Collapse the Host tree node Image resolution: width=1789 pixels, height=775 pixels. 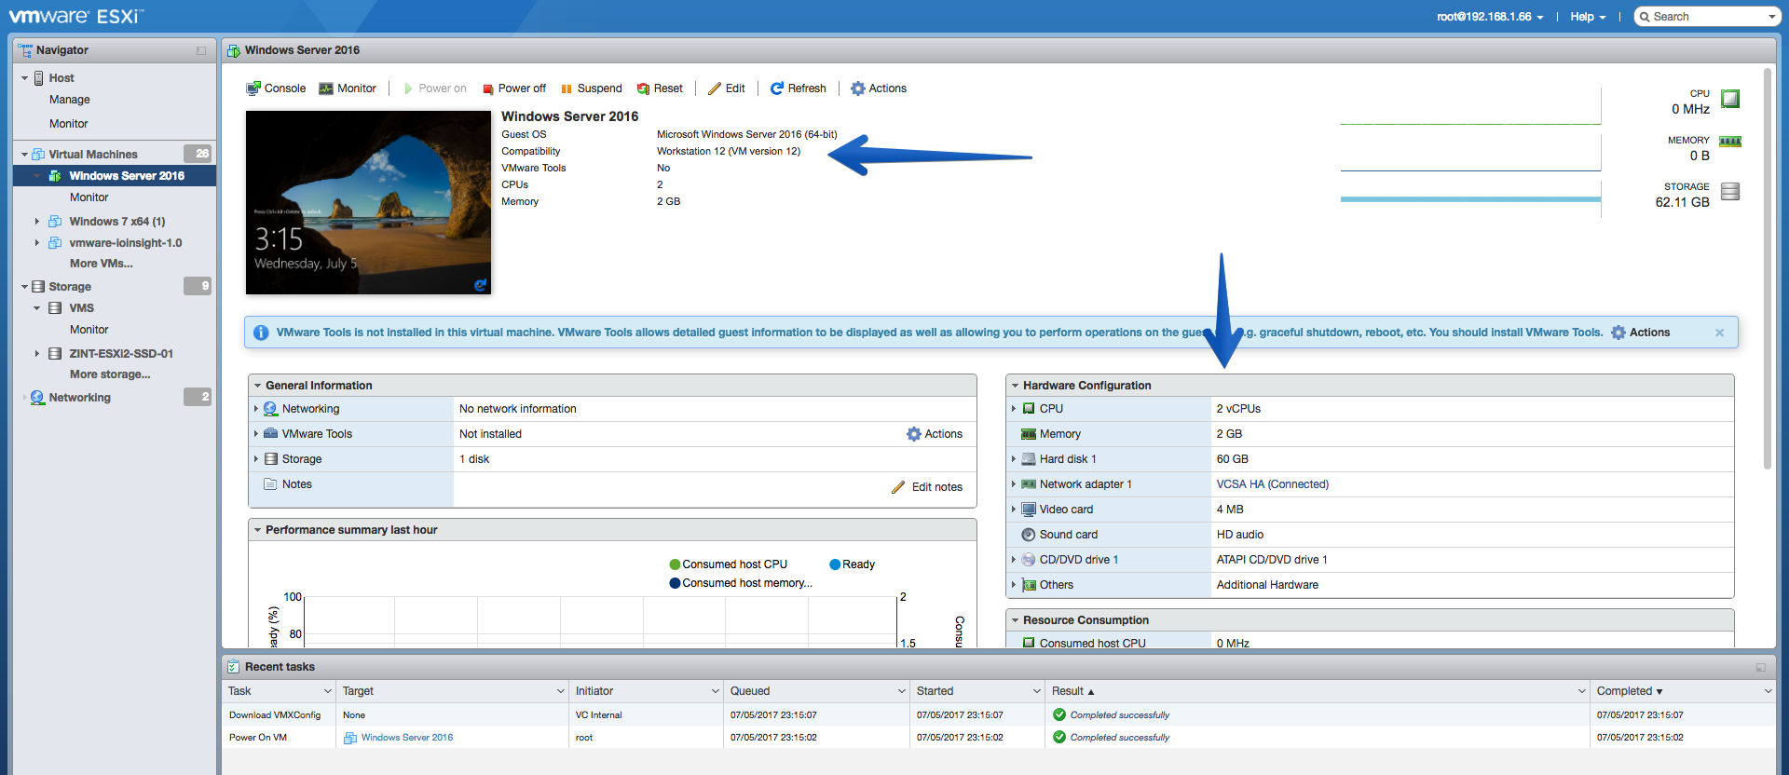[24, 78]
